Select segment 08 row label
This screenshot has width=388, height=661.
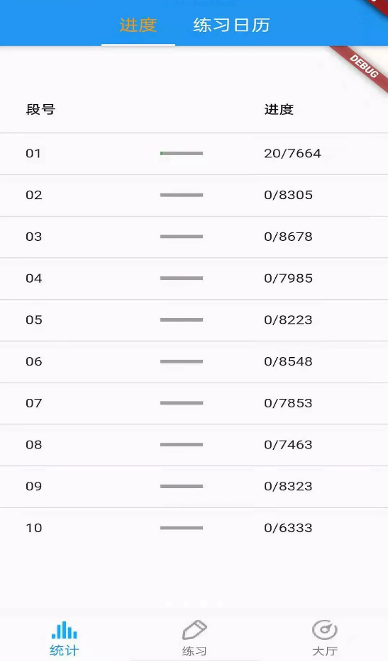point(34,445)
